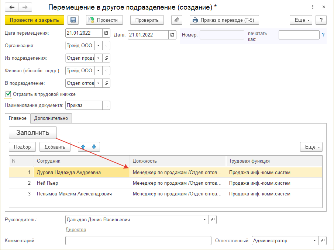Click the paperclip attachments icon
This screenshot has width=334, height=250.
tap(177, 20)
